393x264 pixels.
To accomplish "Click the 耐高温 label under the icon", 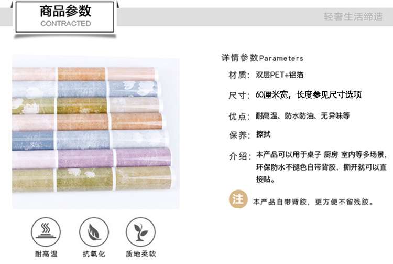I will 46,254.
